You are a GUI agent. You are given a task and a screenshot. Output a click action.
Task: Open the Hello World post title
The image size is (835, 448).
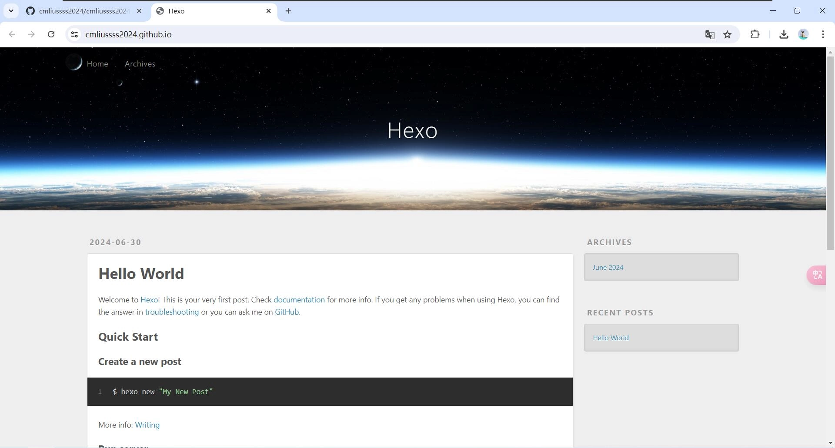tap(141, 274)
